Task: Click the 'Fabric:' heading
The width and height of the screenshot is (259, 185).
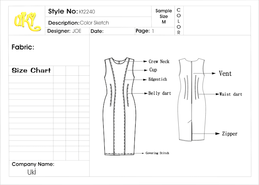Action: 23,47
